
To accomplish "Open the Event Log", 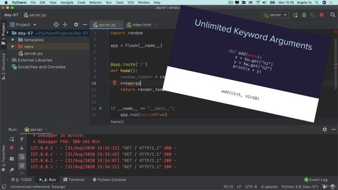I will coord(316,179).
